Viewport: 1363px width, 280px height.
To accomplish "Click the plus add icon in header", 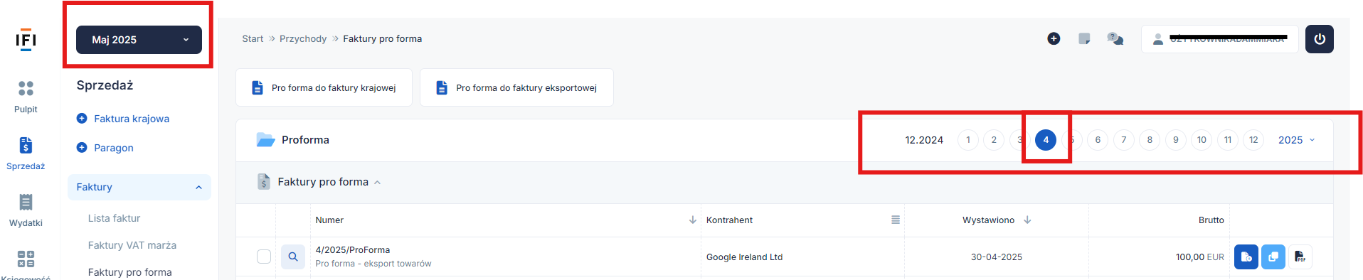I will coord(1054,38).
